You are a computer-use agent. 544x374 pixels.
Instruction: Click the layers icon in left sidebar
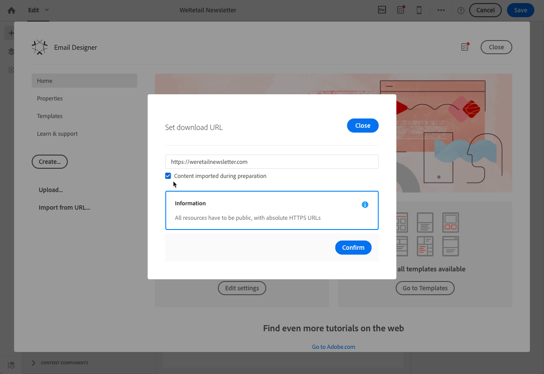[x=11, y=52]
